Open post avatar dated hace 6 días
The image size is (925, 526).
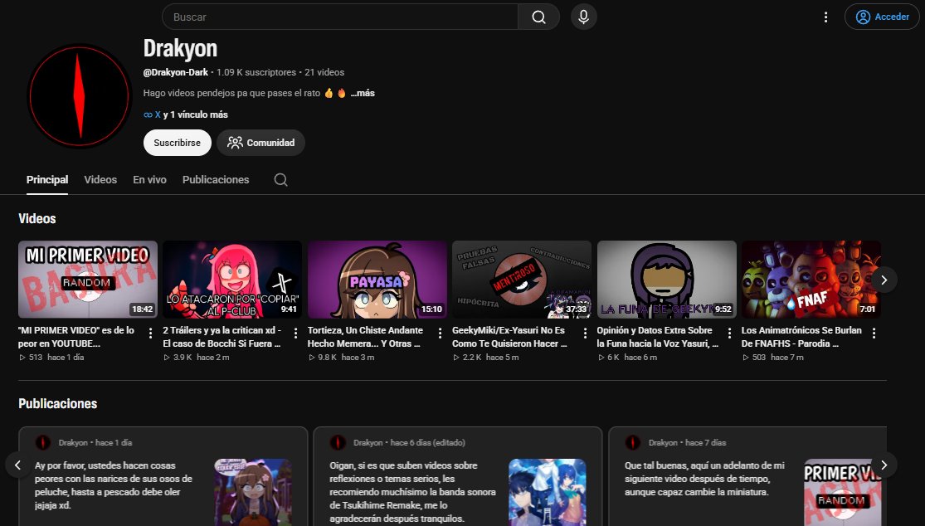pos(338,443)
